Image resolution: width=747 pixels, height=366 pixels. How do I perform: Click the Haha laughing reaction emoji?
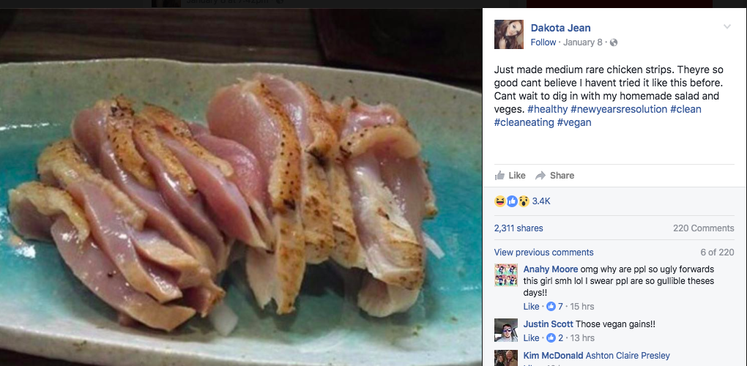point(499,201)
